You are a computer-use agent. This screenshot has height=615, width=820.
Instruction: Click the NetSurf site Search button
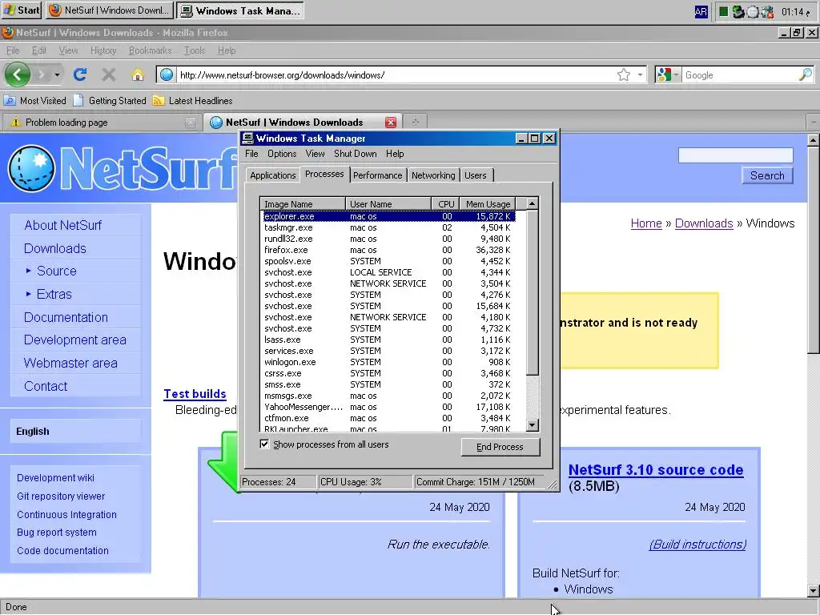(767, 175)
